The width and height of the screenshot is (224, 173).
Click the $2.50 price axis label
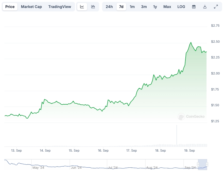(x=215, y=42)
